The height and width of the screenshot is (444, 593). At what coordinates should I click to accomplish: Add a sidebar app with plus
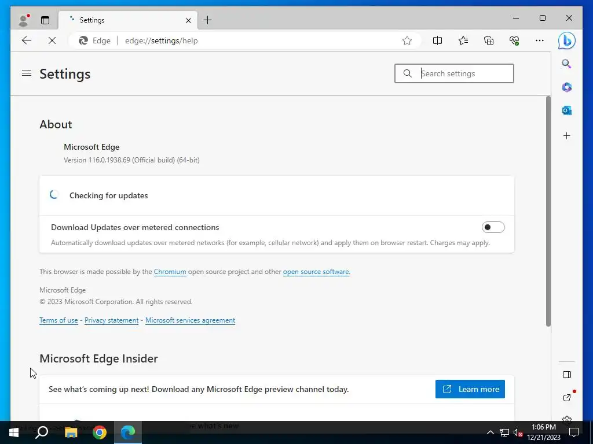(566, 135)
